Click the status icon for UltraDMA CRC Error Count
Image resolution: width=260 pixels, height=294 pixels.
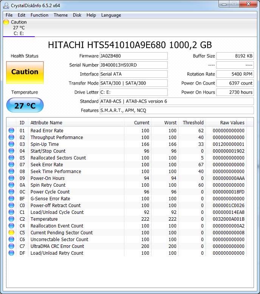pyautogui.click(x=11, y=246)
